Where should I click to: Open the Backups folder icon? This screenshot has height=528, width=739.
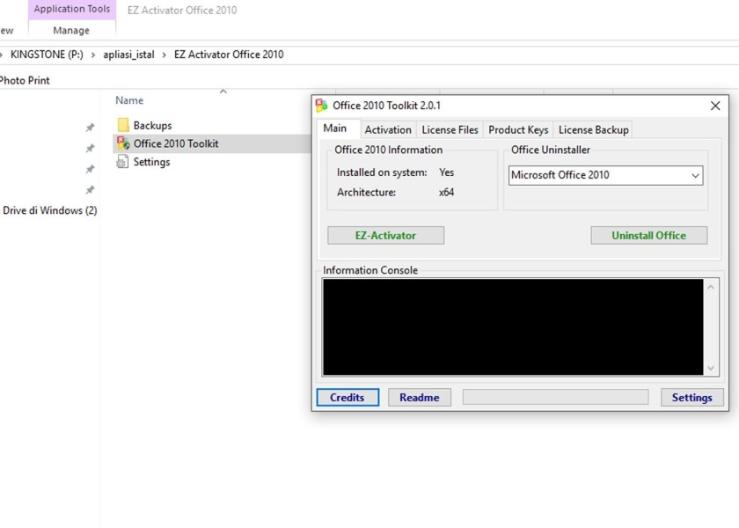coord(123,125)
